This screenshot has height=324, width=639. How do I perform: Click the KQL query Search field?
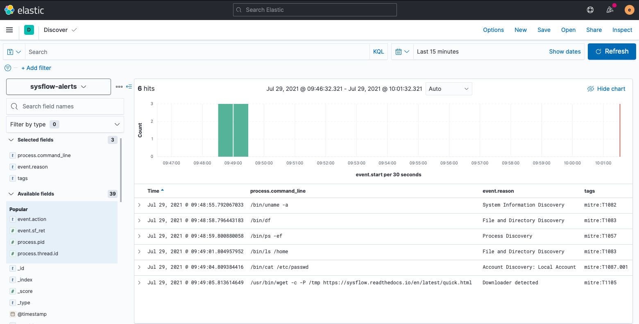[x=197, y=52]
